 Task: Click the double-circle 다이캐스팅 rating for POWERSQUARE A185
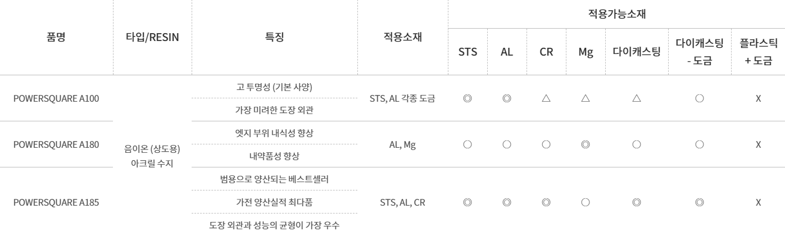637,202
